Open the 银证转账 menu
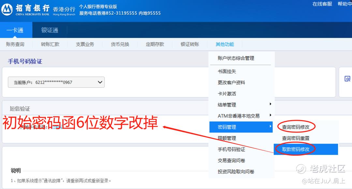Screen dimensions: 352x189 (190, 44)
